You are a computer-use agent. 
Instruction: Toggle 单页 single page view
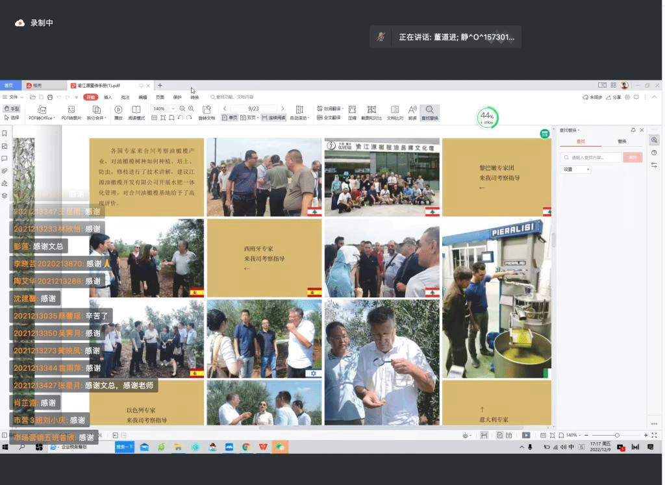tap(230, 118)
